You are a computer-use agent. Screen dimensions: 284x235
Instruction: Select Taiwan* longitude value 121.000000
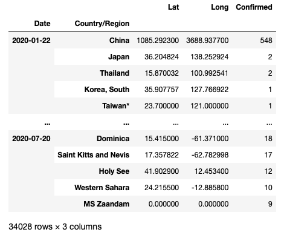pos(210,106)
